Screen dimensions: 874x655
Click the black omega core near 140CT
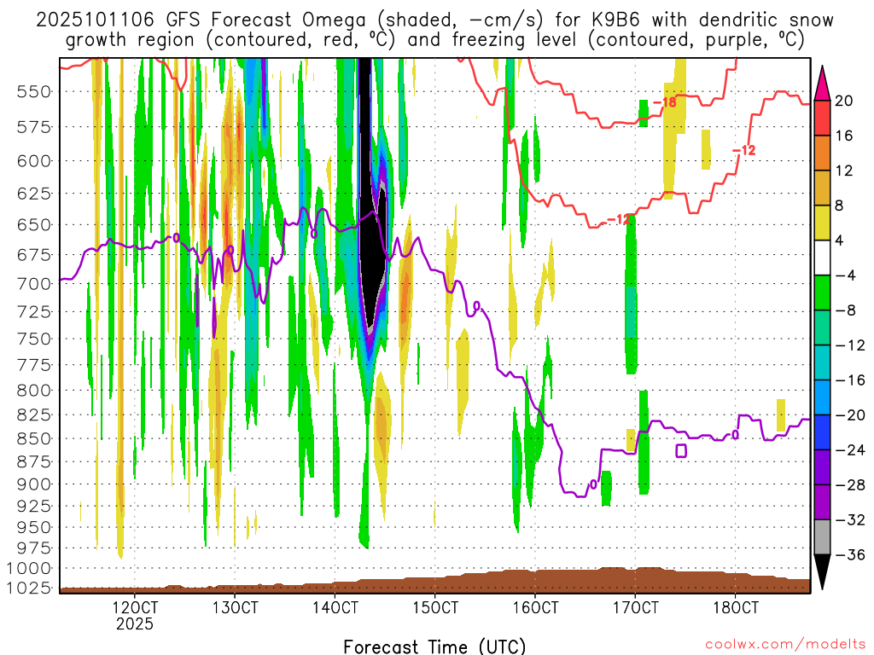pos(370,223)
